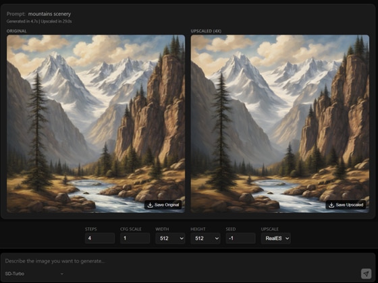Viewport: 378px width, 283px height.
Task: Click the UPSCALE label
Action: coord(270,229)
